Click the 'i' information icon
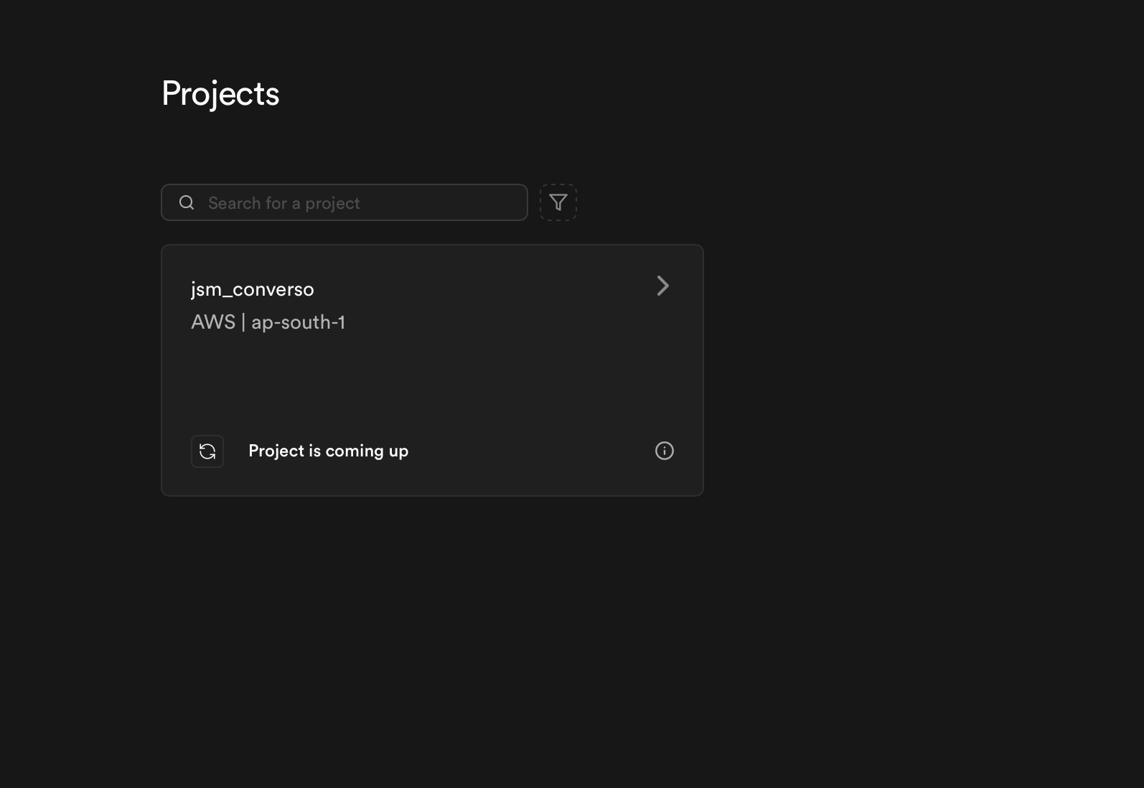This screenshot has width=1144, height=788. tap(665, 451)
